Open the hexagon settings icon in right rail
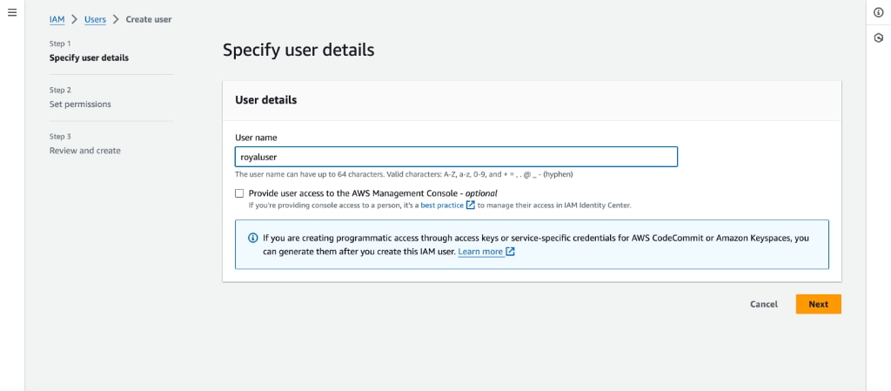This screenshot has height=391, width=891. (x=879, y=38)
